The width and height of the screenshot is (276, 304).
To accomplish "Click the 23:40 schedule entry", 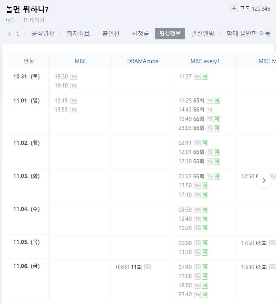I will coord(193,295).
